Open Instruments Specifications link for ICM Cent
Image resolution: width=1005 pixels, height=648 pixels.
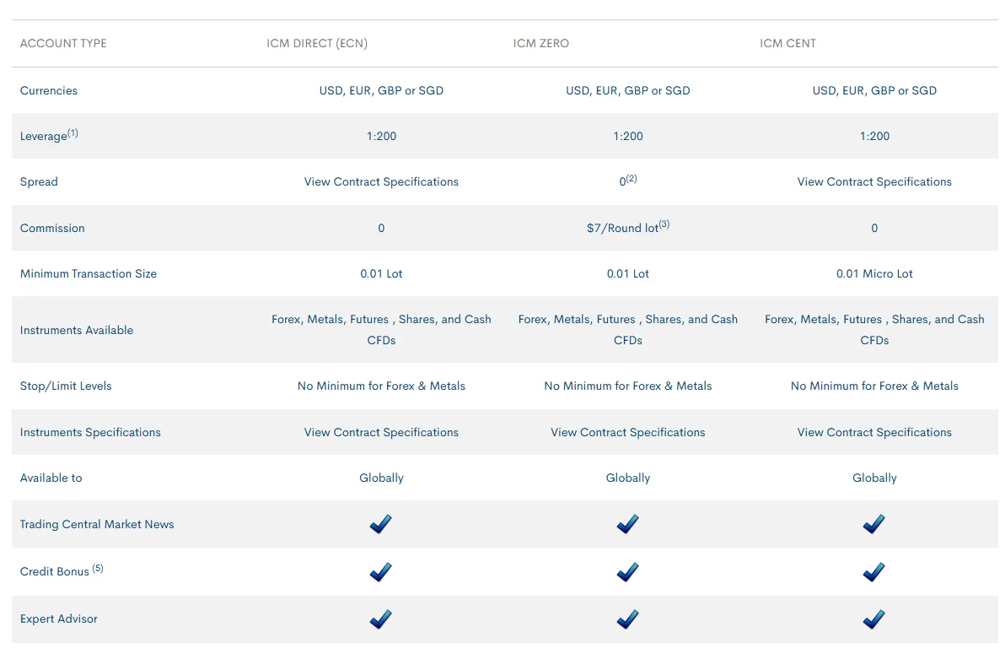click(874, 432)
